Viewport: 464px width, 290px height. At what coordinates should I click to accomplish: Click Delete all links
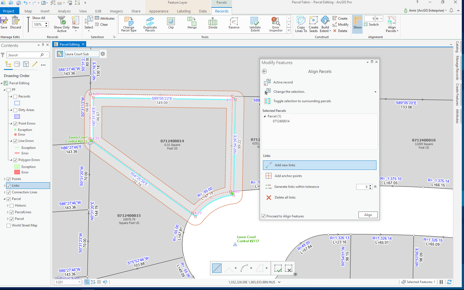tap(284, 197)
